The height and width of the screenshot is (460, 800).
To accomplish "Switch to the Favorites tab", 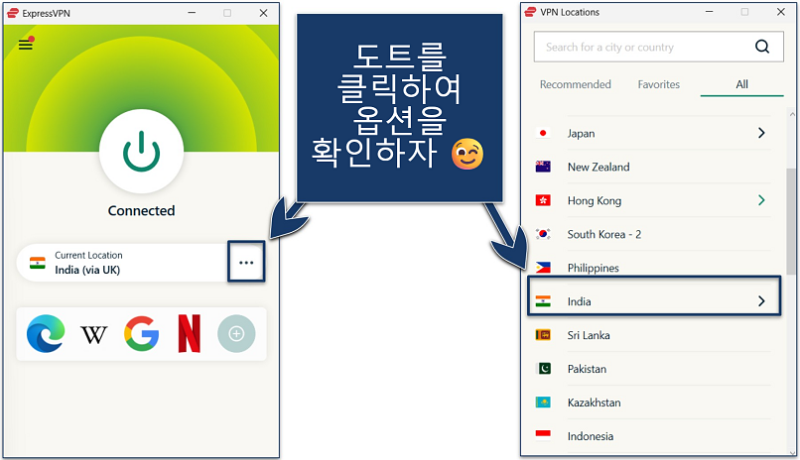I will click(x=659, y=84).
